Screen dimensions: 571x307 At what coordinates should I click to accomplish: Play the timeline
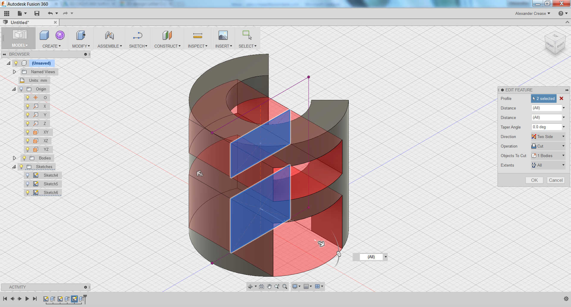27,299
